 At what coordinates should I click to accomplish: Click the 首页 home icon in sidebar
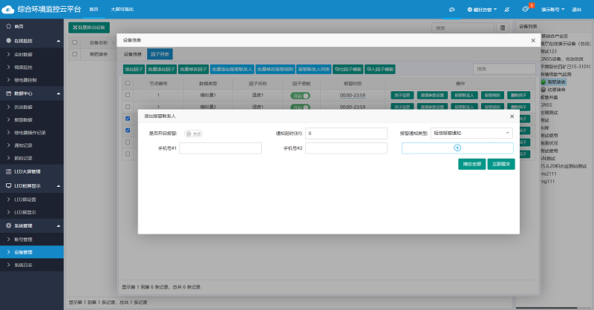click(x=8, y=26)
